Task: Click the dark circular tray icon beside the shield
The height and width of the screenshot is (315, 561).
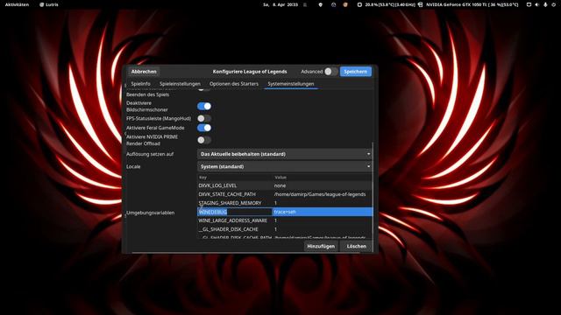Action: pos(333,4)
